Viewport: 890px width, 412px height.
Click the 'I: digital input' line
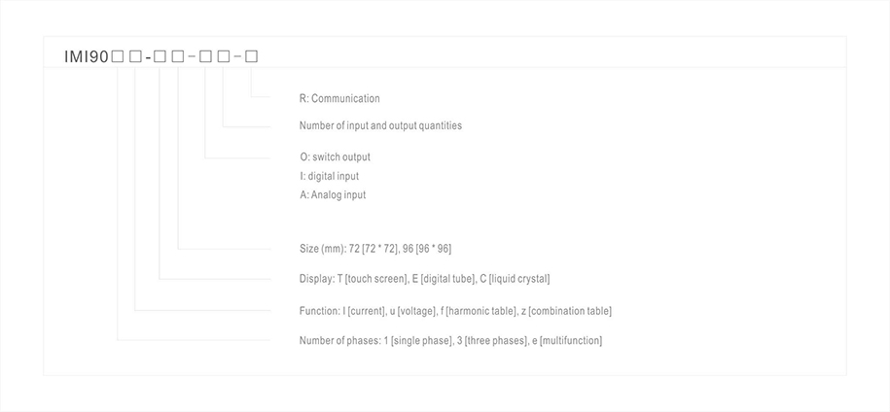coord(330,176)
